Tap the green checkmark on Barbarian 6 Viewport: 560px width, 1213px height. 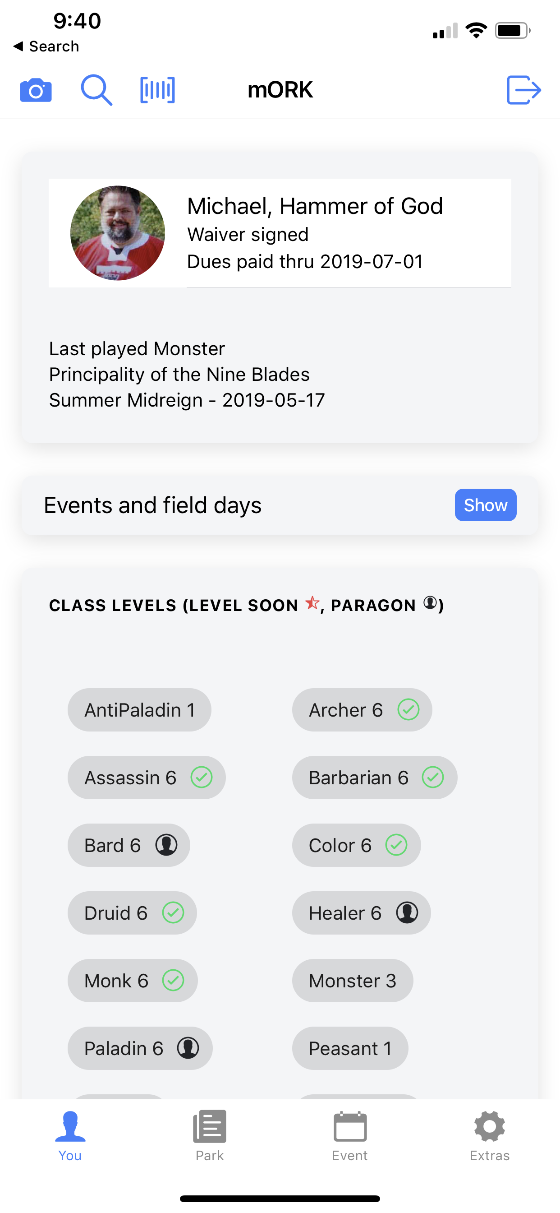[x=432, y=777]
